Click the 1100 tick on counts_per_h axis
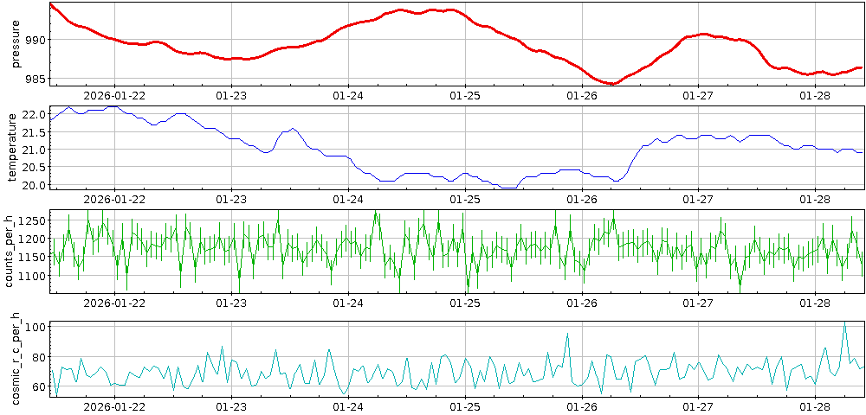Screen dimensions: 866x415 [30, 275]
